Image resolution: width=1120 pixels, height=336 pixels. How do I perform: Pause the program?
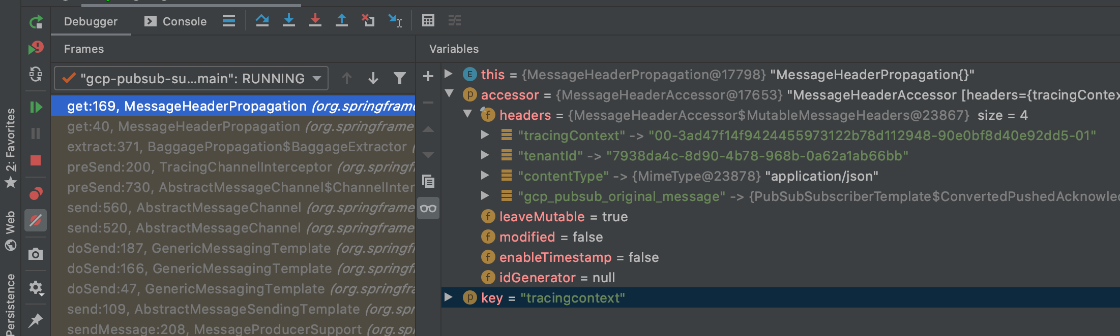(x=36, y=133)
